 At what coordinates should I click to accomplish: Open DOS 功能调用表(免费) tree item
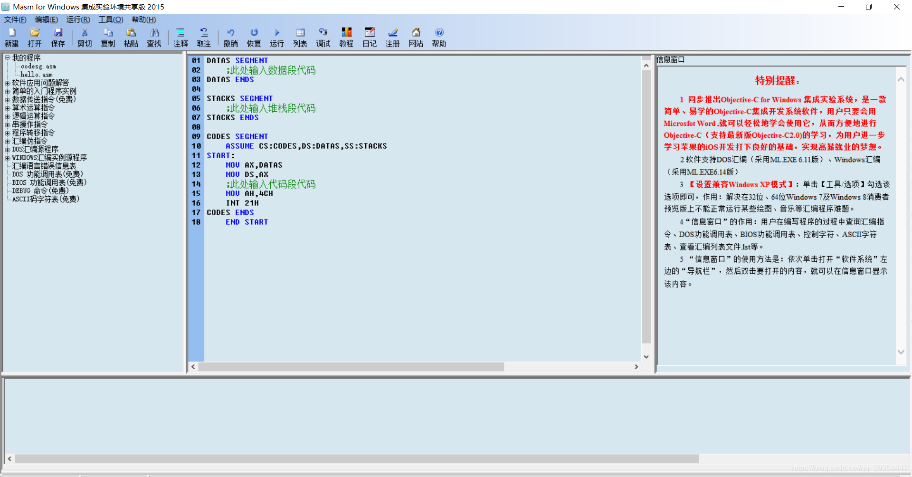pos(47,174)
